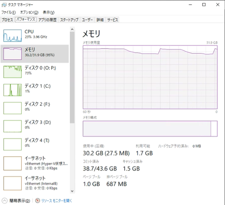Viewport: 225px width, 205px height.
Task: Open the 表示(V) menu
Action: click(49, 12)
